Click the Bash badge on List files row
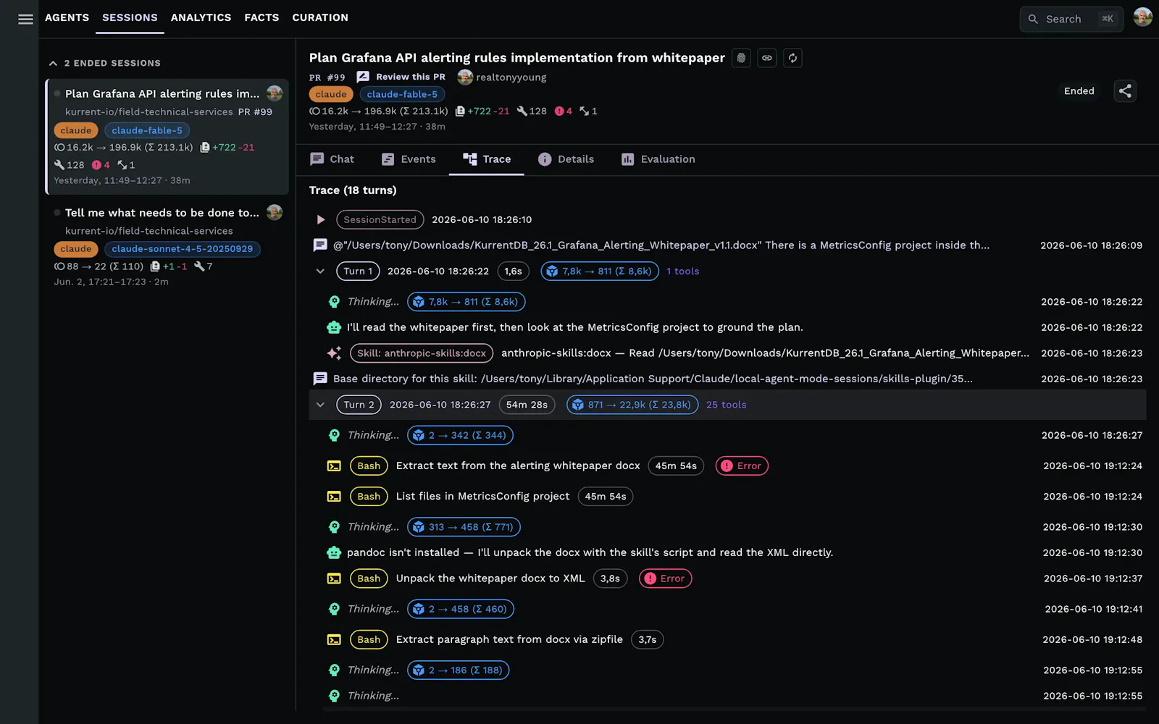This screenshot has width=1159, height=724. [x=368, y=497]
